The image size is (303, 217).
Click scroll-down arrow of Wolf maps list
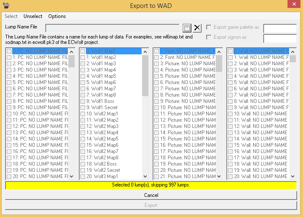pos(145,176)
